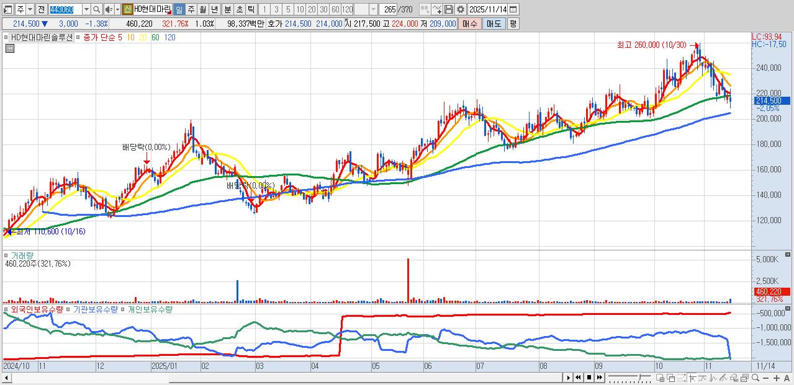Screen dimensions: 794x385
Task: Click the speaker sound icon in toolbar
Action: 109,9
